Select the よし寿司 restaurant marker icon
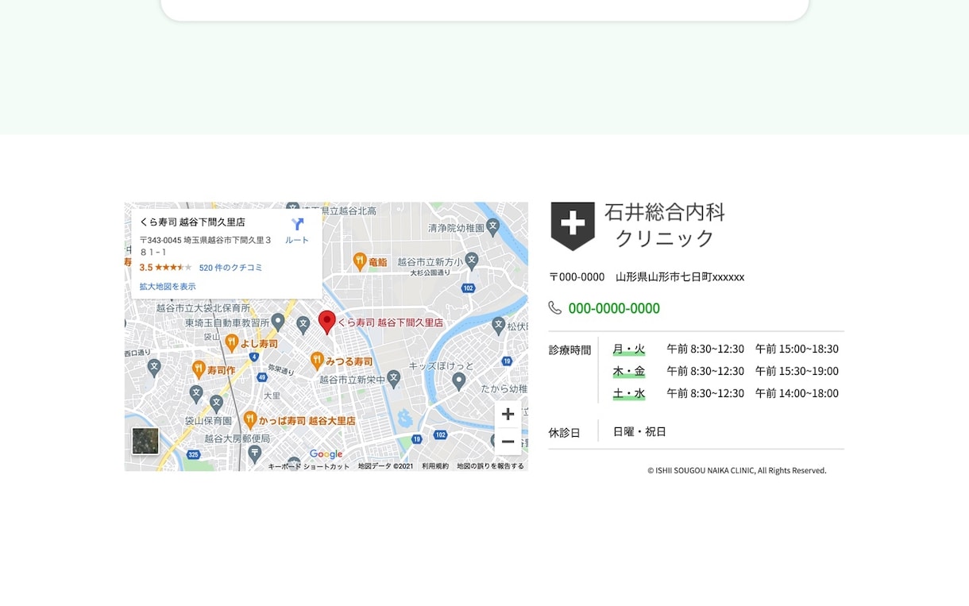 [231, 342]
